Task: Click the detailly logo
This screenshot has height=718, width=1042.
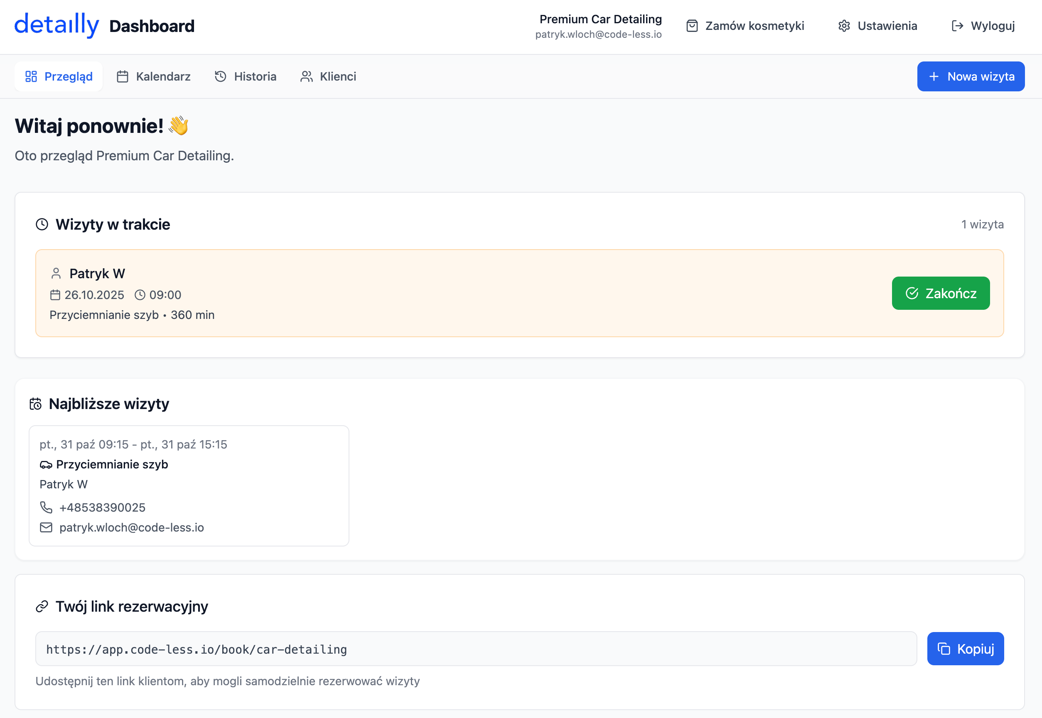Action: [x=57, y=25]
